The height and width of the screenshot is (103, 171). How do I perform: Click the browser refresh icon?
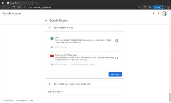(x=14, y=7)
